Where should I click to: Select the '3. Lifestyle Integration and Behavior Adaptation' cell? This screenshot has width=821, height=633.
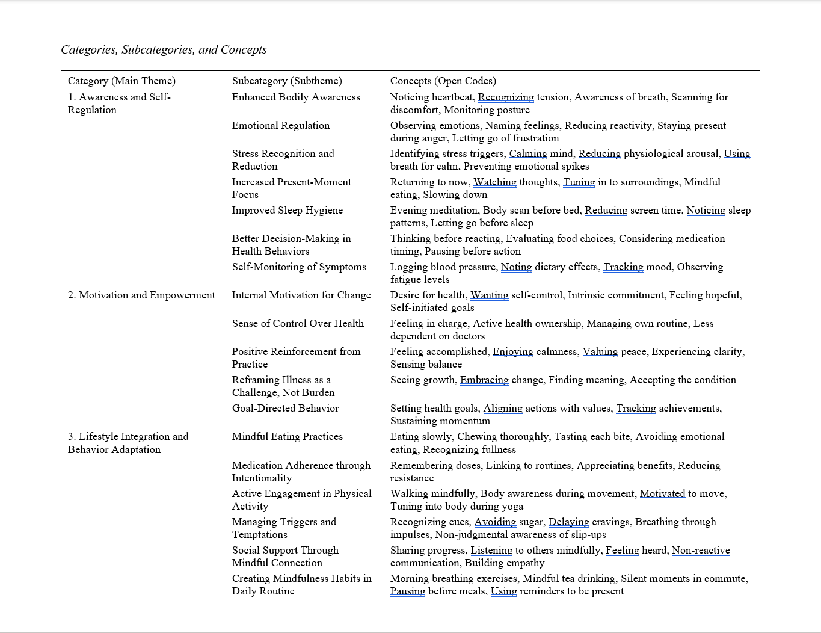[128, 443]
